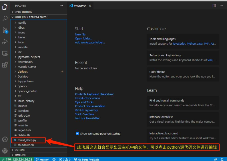Toggle Show welcome page on startup
Screen dimensions: 227x161
coord(77,133)
